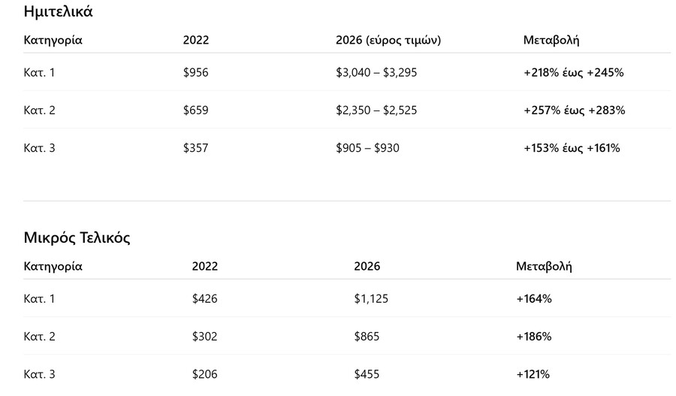
Task: Select the $426 price cell
Action: 205,299
